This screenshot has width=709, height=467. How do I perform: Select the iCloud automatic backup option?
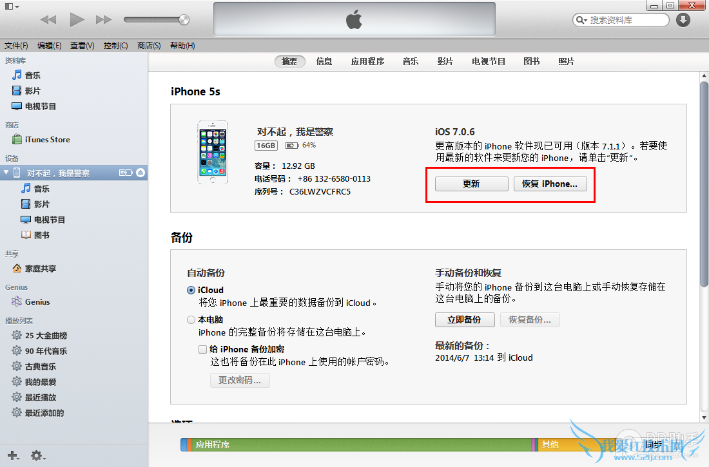[191, 290]
